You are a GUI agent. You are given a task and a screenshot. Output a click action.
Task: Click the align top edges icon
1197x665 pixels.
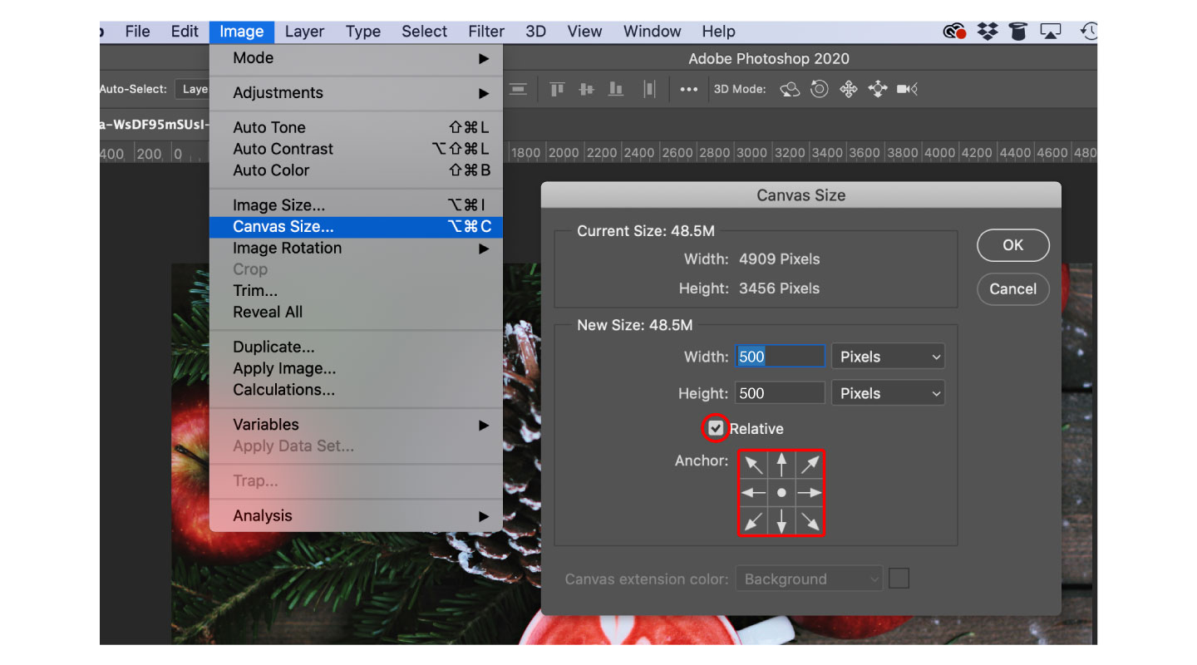point(556,88)
